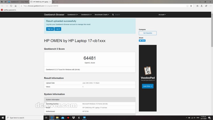Expand the Account dropdown menu

162,15
